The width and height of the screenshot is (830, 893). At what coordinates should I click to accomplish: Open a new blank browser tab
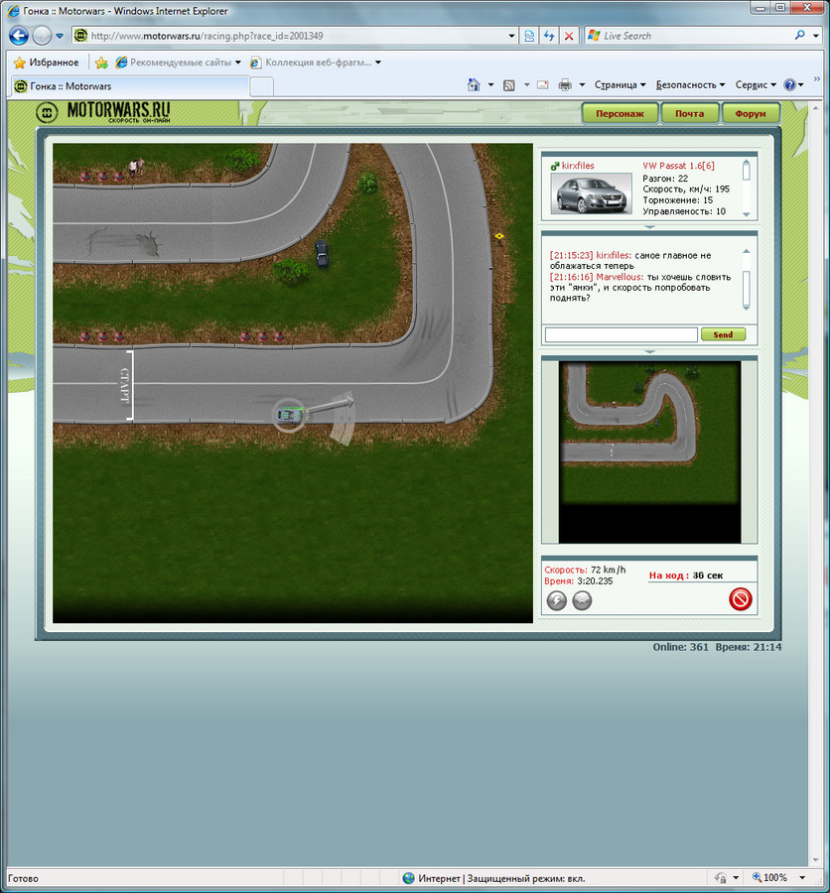point(262,86)
